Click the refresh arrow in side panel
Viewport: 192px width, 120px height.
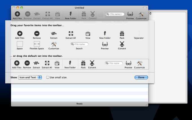150,13
